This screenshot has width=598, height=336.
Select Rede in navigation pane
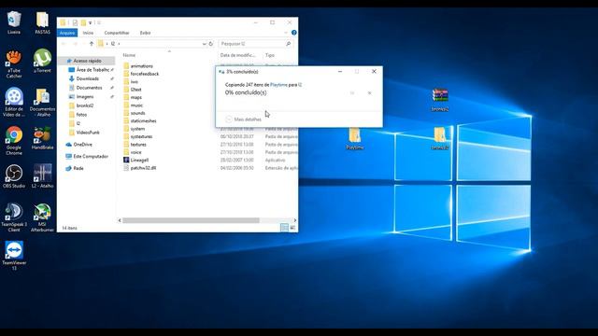click(78, 168)
